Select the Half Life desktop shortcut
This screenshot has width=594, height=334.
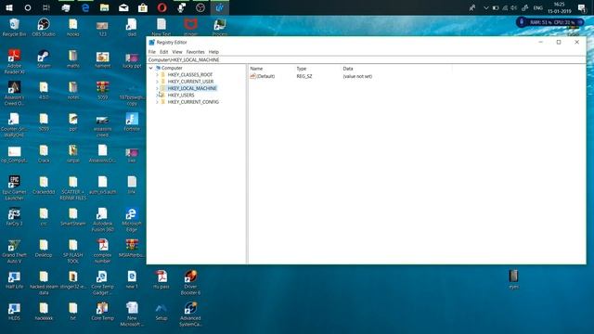(15, 280)
